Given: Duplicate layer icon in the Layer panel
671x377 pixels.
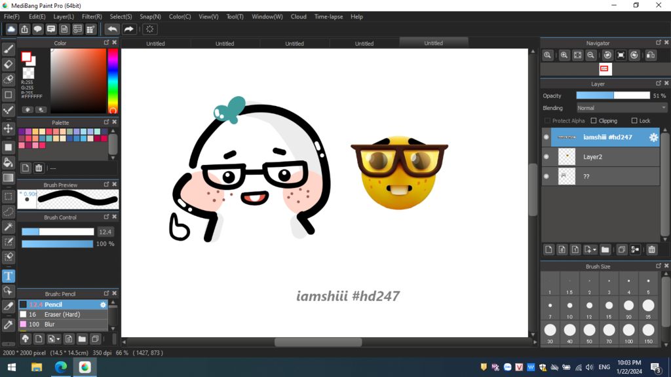Looking at the screenshot, I should tap(622, 249).
